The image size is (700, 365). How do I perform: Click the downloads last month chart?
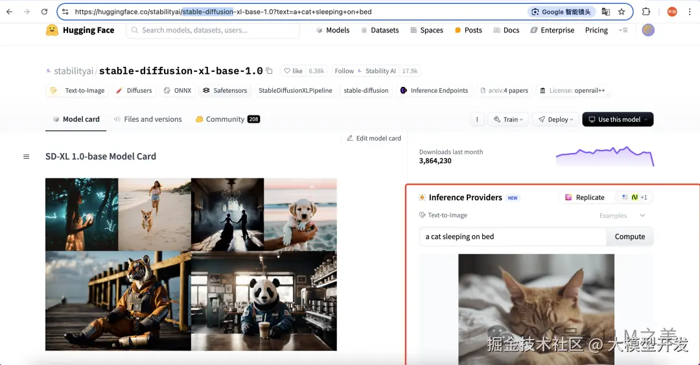coord(605,156)
